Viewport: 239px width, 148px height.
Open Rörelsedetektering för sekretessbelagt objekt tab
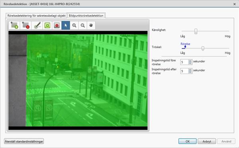coord(36,16)
